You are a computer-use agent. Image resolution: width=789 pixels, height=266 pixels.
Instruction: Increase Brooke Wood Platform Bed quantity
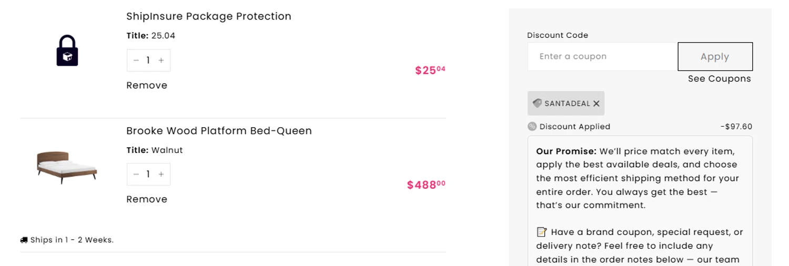(161, 175)
